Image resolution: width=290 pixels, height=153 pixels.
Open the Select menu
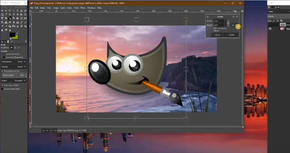click(x=42, y=8)
